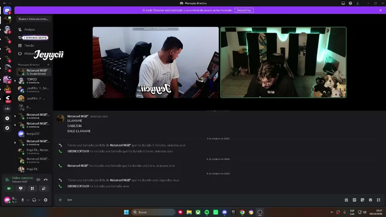This screenshot has height=217, width=386.
Task: Open activities grid button in call panel
Action: point(32,189)
